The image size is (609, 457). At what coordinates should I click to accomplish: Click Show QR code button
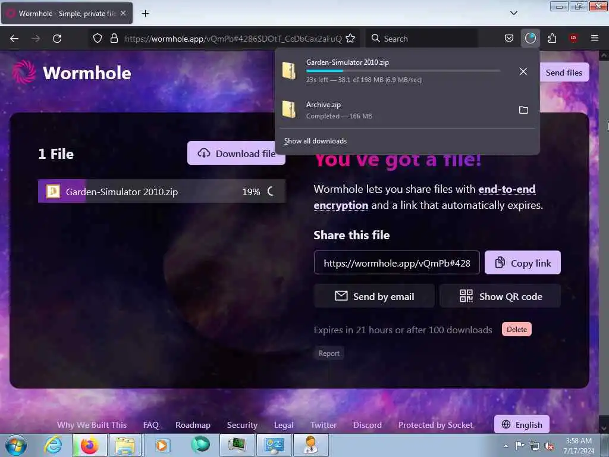coord(500,296)
